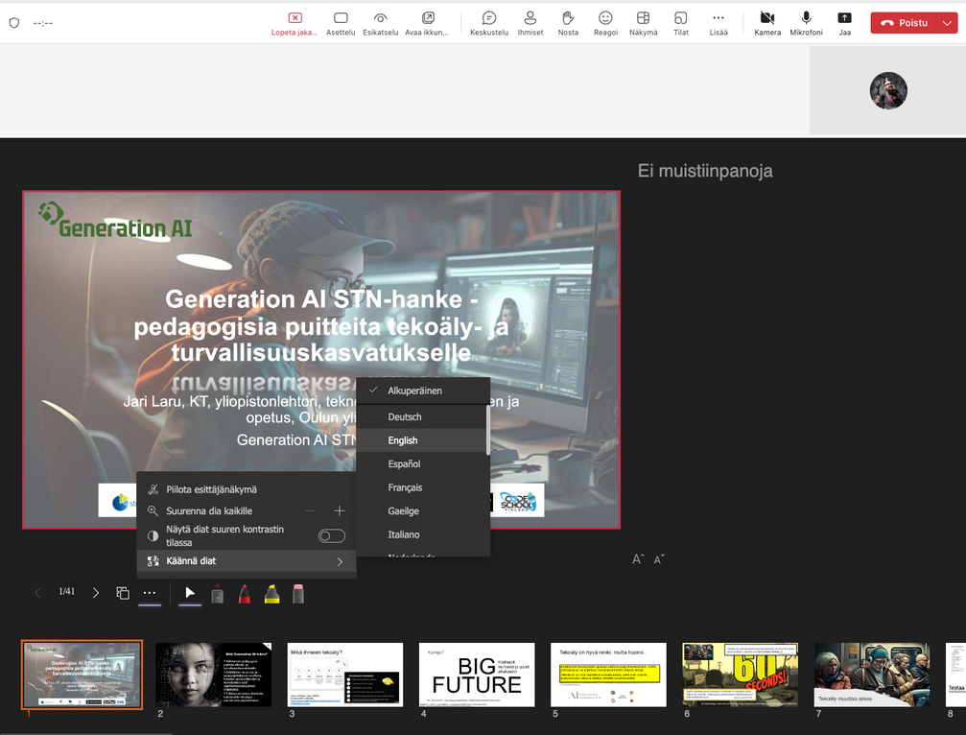This screenshot has height=735, width=966.
Task: Leave meeting with Poistu button
Action: pyautogui.click(x=905, y=23)
